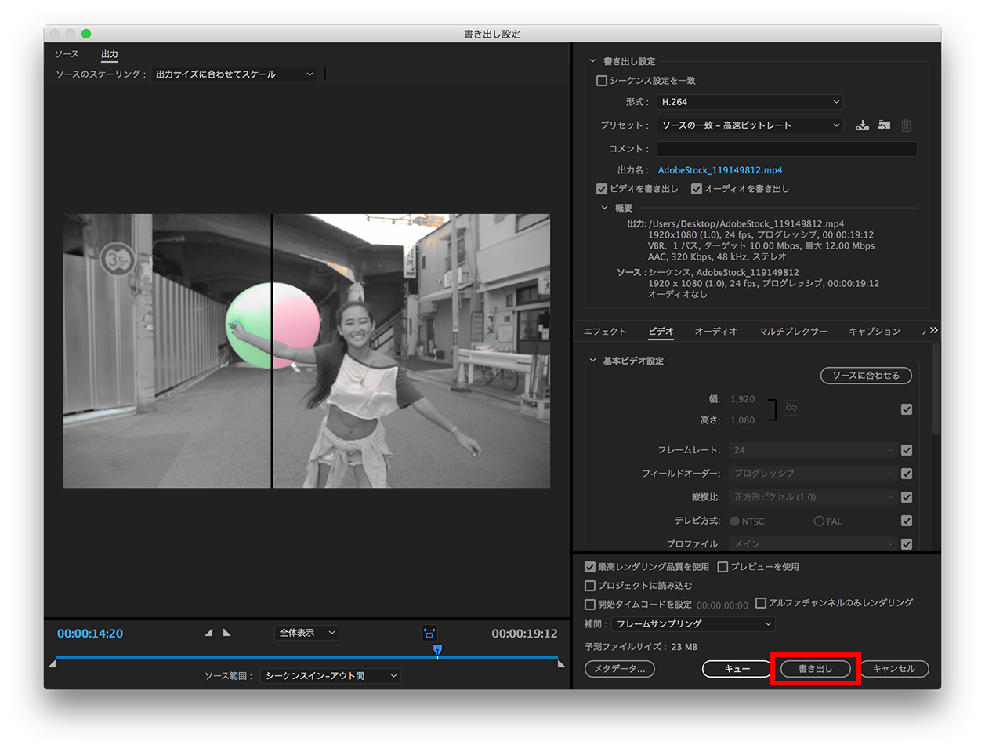Click the delete preset trash icon
The image size is (985, 752).
pyautogui.click(x=906, y=125)
